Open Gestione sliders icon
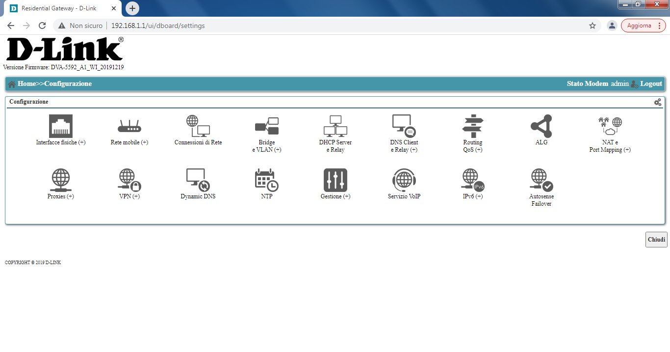670x352 pixels. click(335, 180)
